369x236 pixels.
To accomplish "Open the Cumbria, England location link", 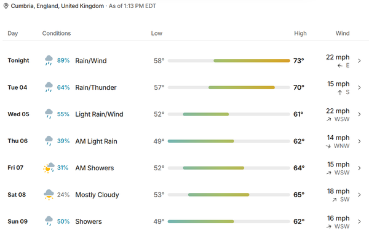I will [x=57, y=6].
